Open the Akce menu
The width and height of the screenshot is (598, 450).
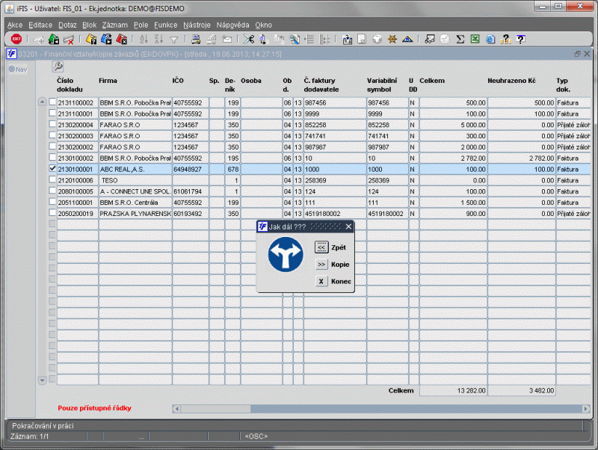[x=15, y=25]
